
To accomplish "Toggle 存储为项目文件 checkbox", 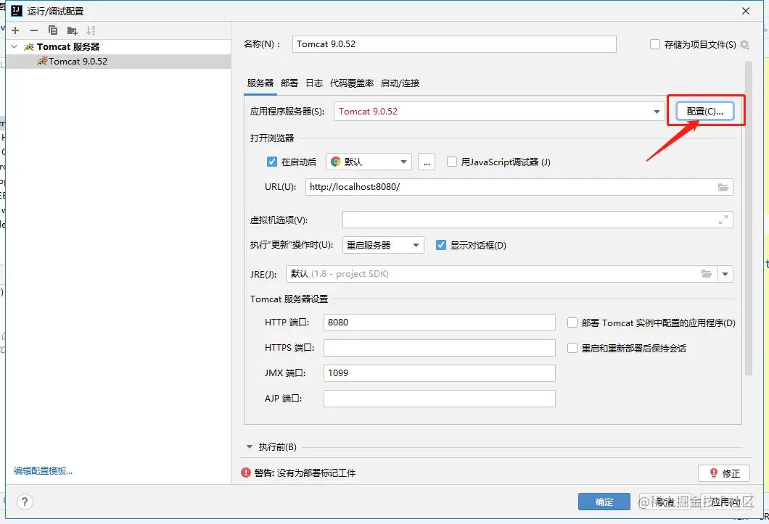I will 654,45.
